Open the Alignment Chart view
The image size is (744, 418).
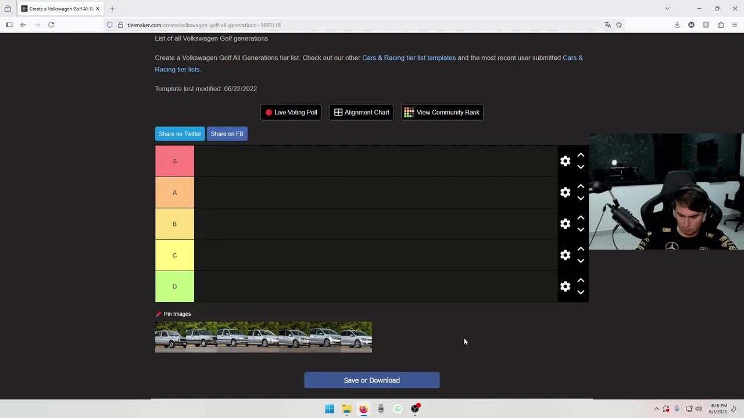coord(361,112)
